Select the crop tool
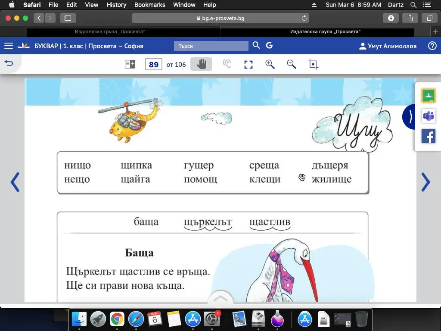This screenshot has width=441, height=331. tap(313, 64)
